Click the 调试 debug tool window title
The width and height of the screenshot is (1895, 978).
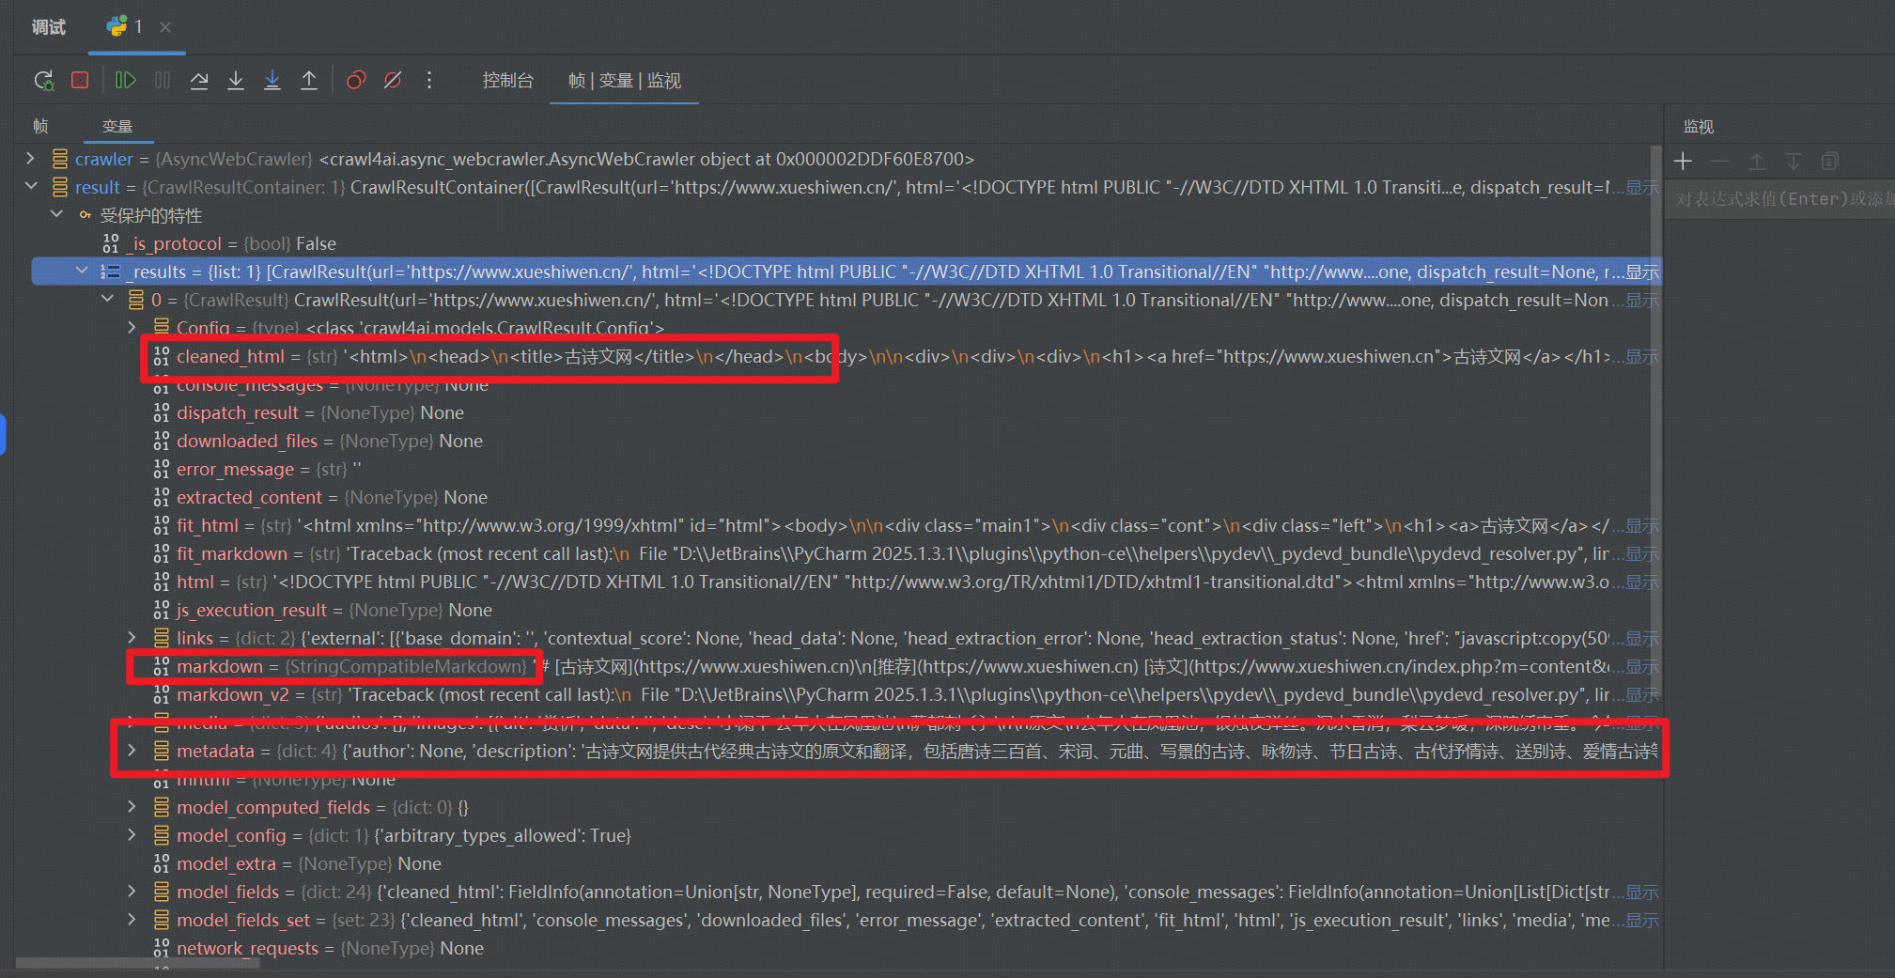49,27
